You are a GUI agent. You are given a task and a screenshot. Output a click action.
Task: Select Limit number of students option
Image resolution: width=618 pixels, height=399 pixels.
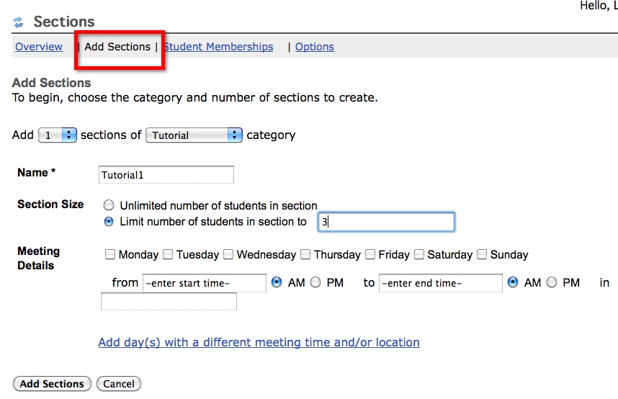tap(109, 222)
